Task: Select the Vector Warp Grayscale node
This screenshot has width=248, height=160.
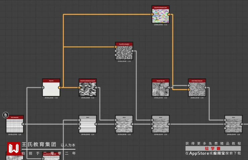Action: (x=197, y=88)
